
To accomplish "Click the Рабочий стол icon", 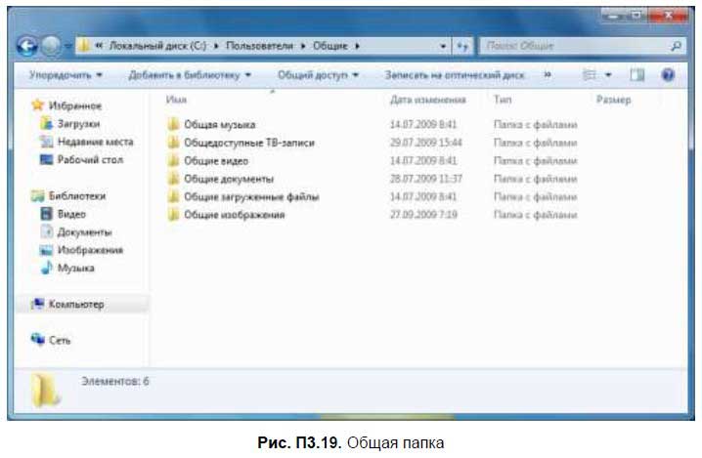I will click(x=46, y=160).
